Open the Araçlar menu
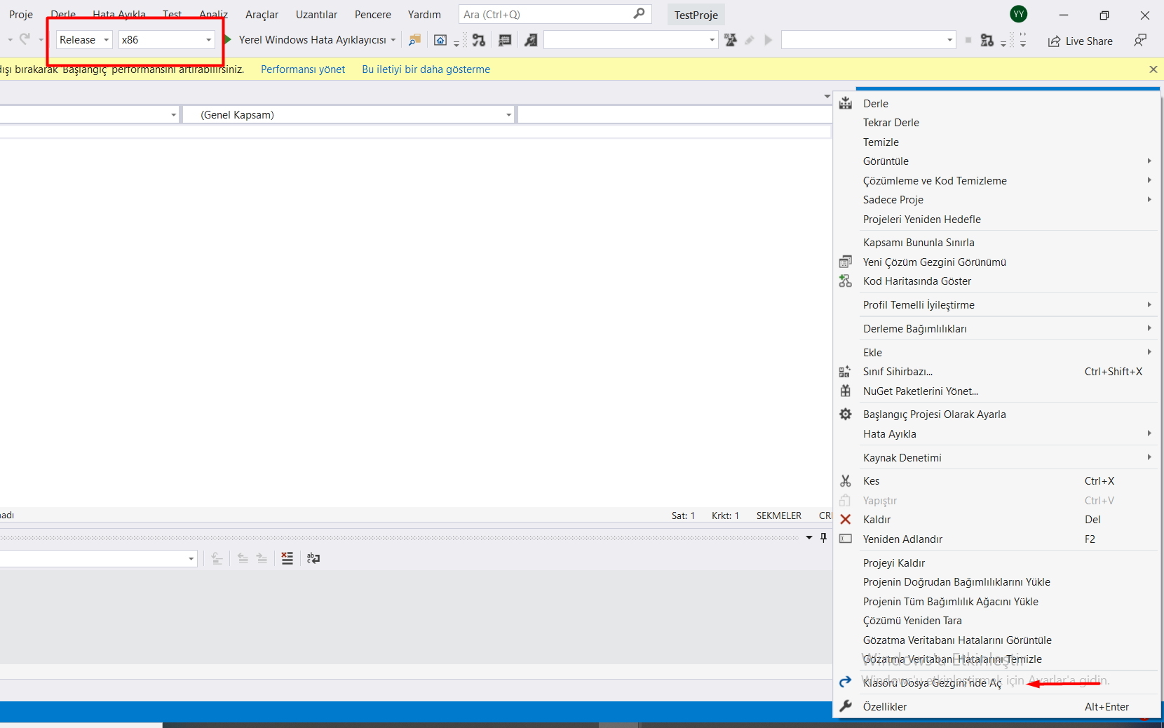 point(262,15)
